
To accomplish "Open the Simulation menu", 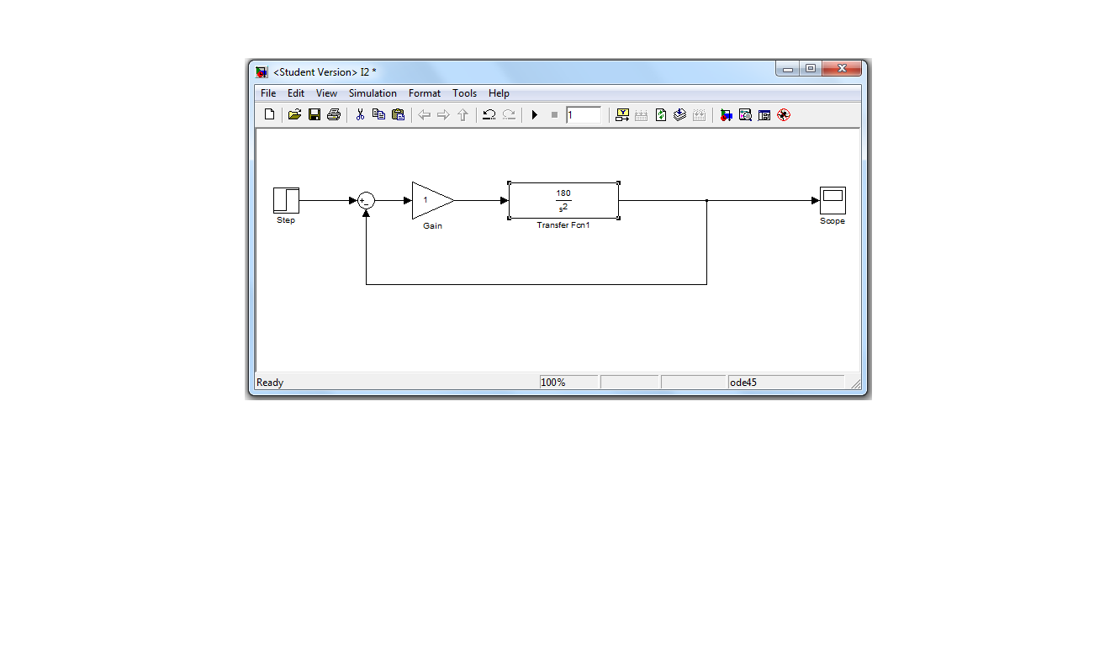I will pyautogui.click(x=373, y=93).
